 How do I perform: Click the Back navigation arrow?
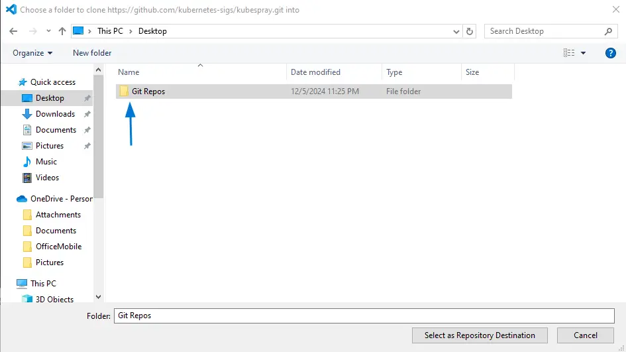15,31
